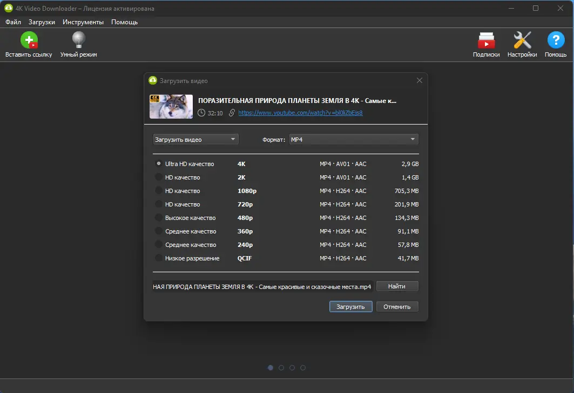The height and width of the screenshot is (393, 574).
Task: Open the youtube.com video link
Action: [x=300, y=113]
